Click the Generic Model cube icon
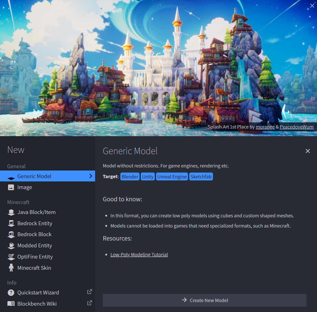317x312 pixels. tap(11, 178)
